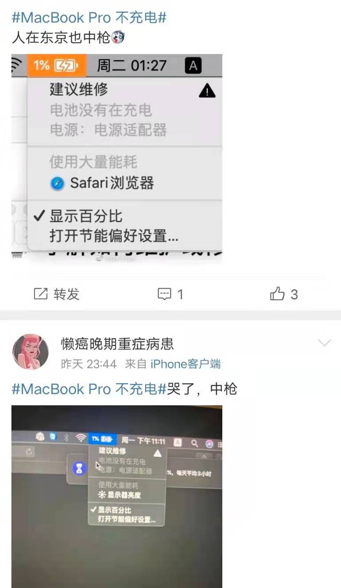Open comments via the comment bubble icon

(x=165, y=294)
